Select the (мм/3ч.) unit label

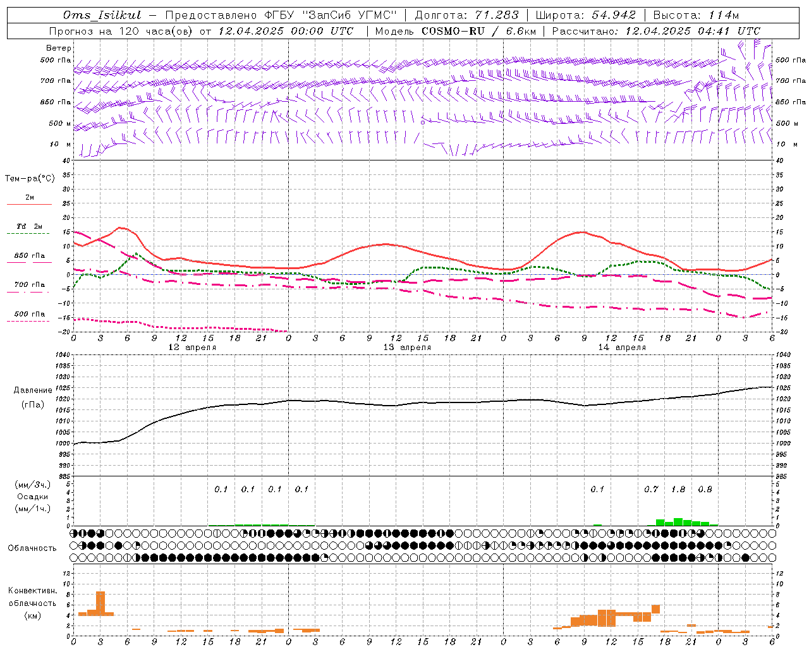pyautogui.click(x=33, y=485)
